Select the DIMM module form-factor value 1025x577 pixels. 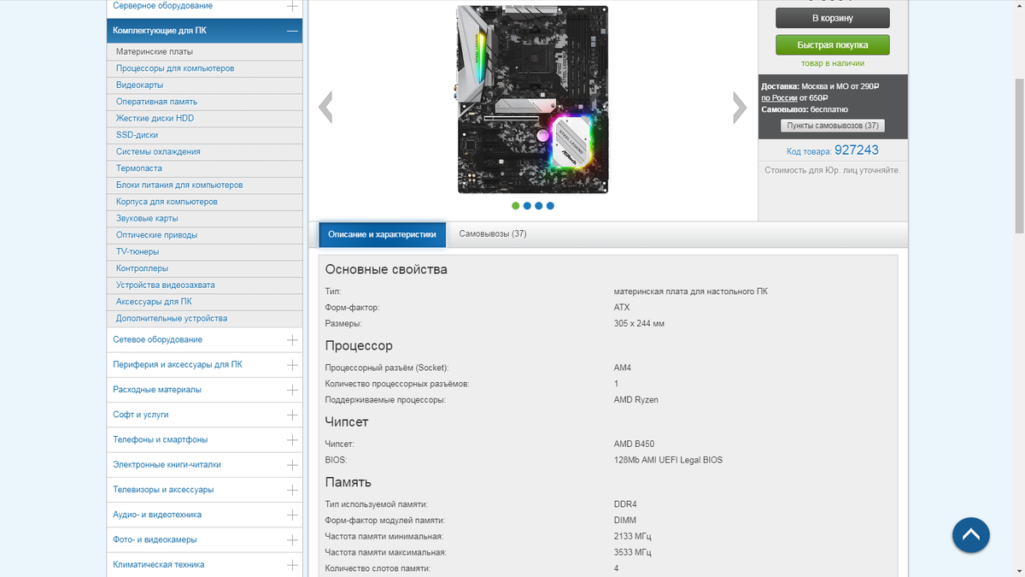[x=625, y=521]
